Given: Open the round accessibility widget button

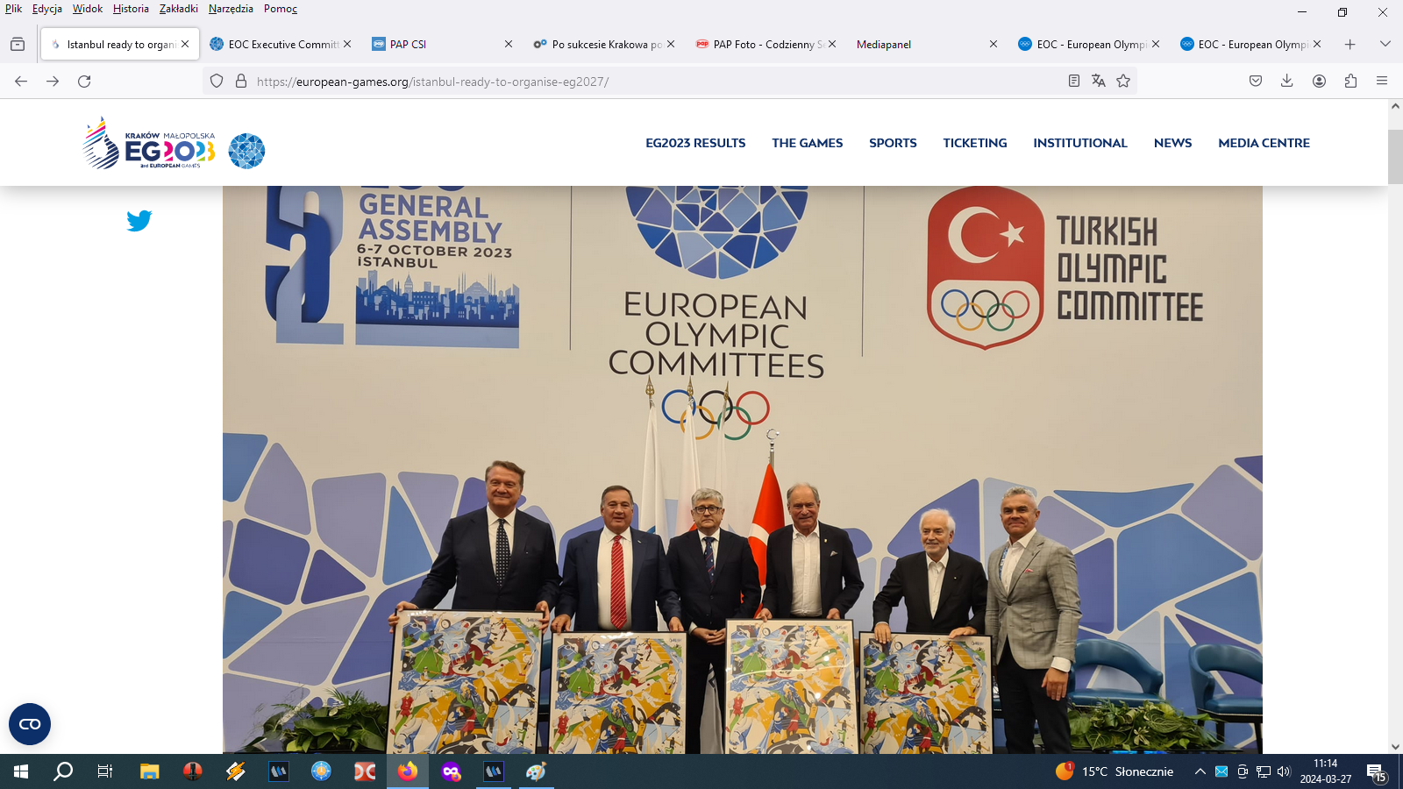Looking at the screenshot, I should pos(30,724).
